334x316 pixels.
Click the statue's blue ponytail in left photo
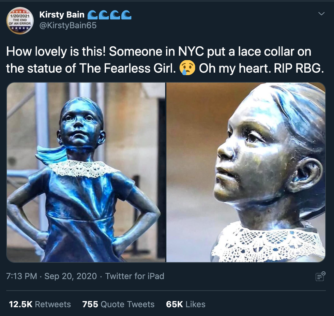tap(51, 155)
